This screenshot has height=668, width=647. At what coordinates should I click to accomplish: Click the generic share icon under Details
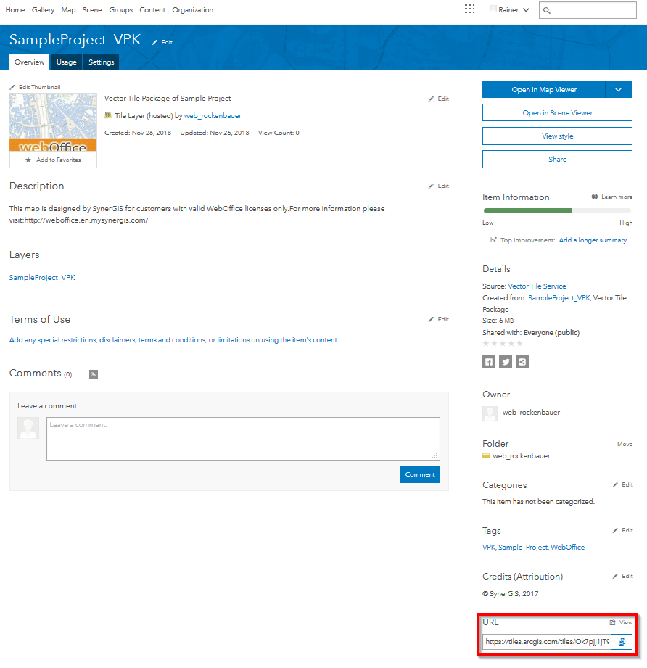522,362
